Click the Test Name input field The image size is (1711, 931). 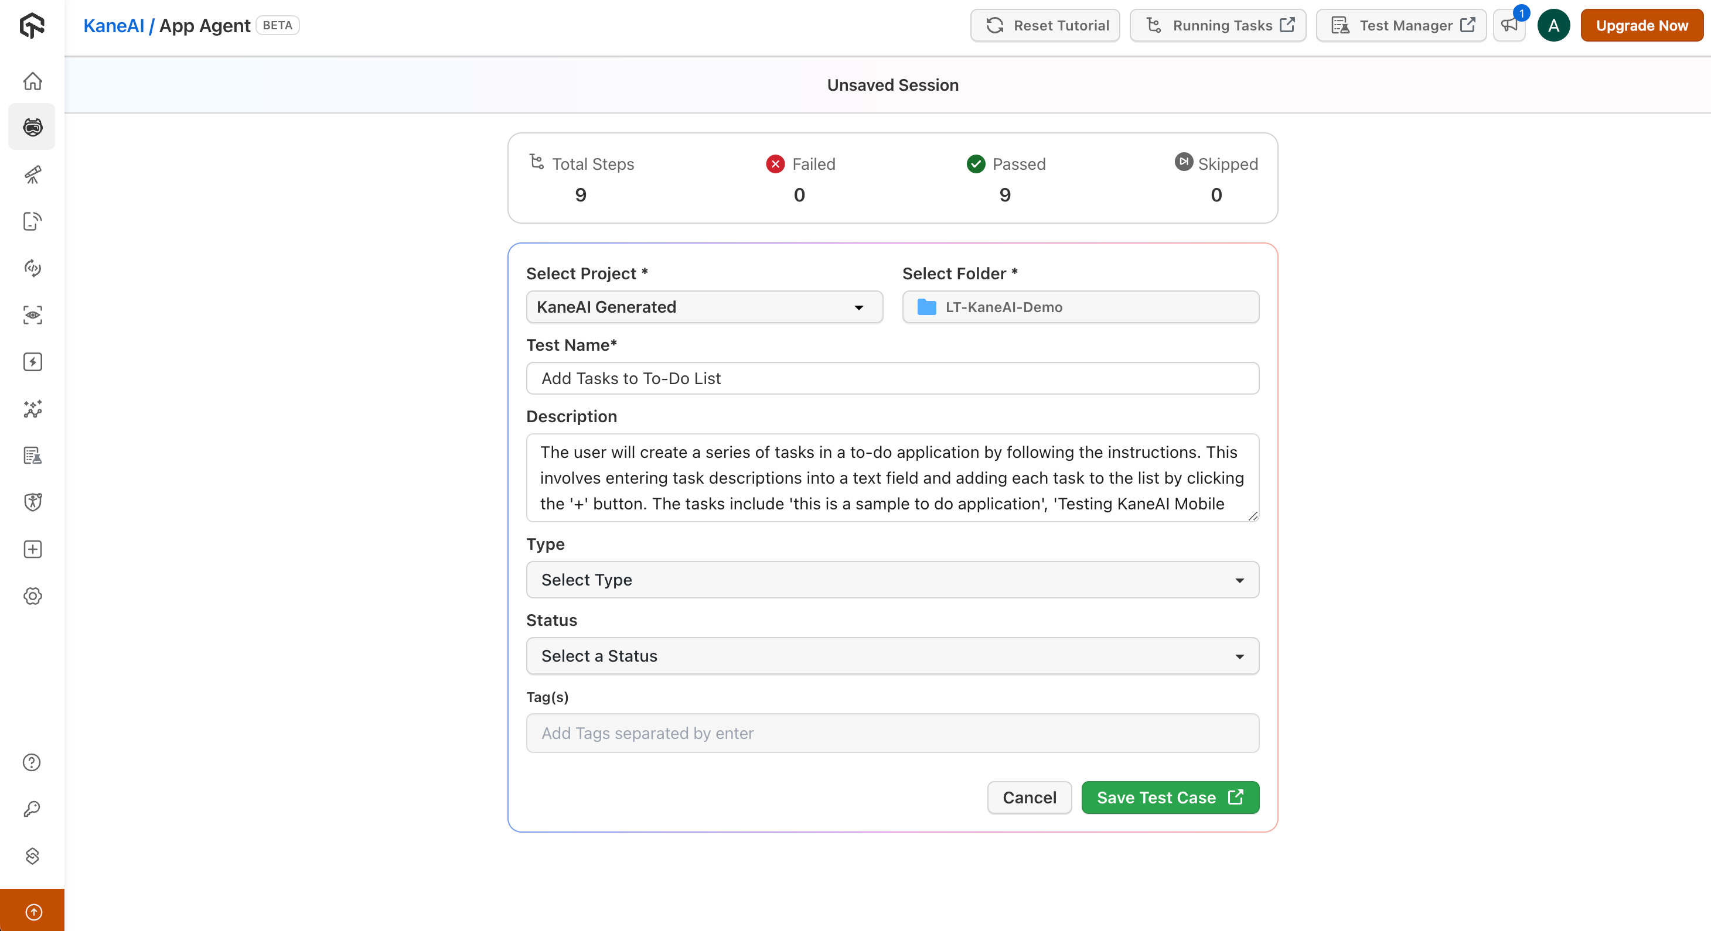coord(892,378)
